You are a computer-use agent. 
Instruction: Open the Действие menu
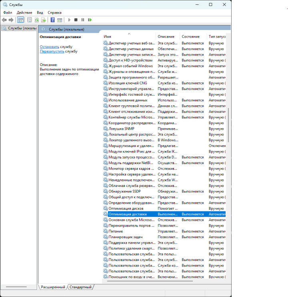[24, 12]
